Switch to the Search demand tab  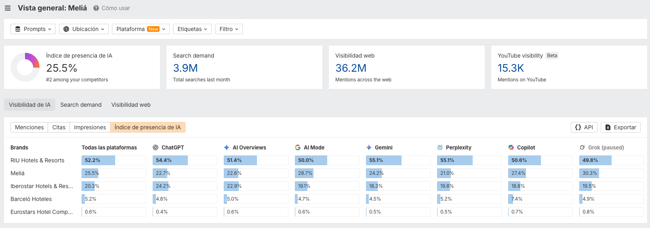[81, 105]
